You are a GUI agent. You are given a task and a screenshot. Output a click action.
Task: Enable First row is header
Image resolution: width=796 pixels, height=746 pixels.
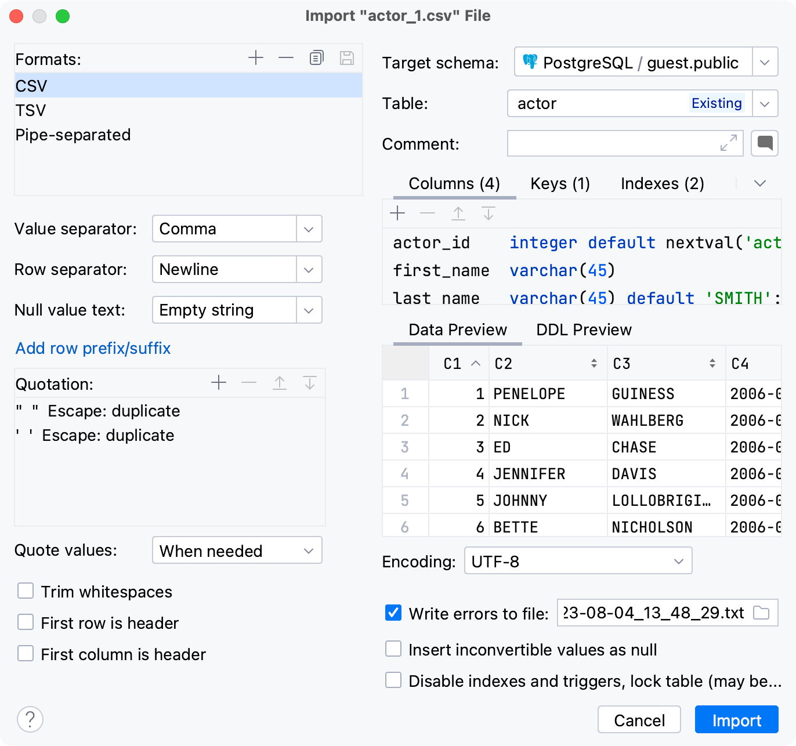point(26,622)
